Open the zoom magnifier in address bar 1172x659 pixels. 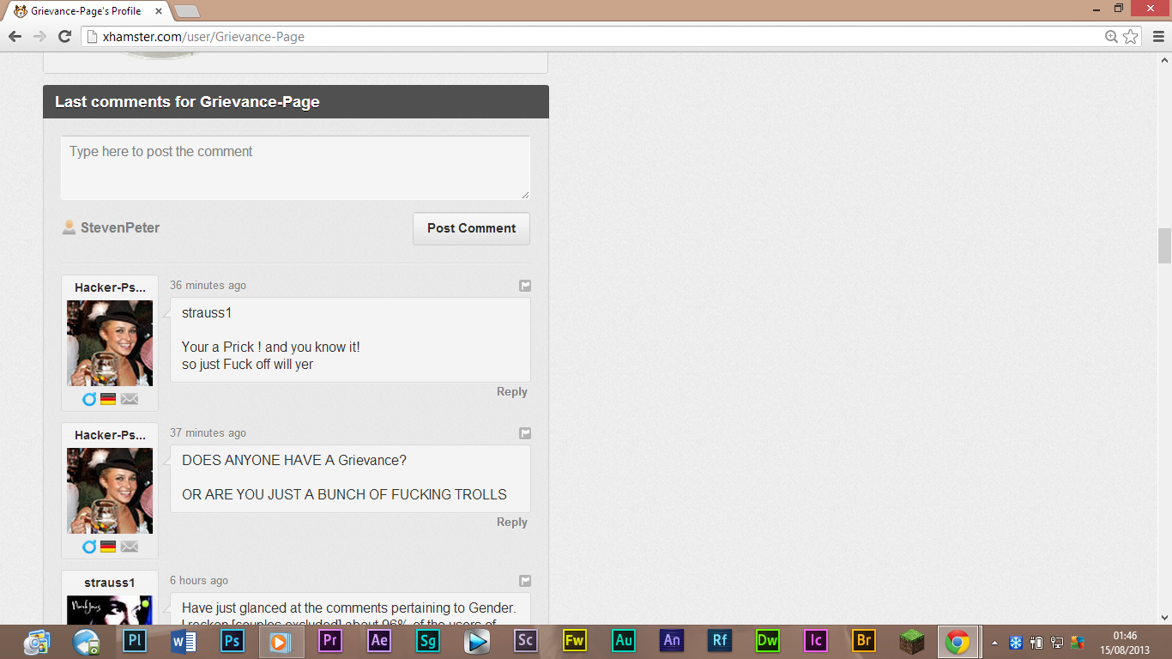(1112, 37)
